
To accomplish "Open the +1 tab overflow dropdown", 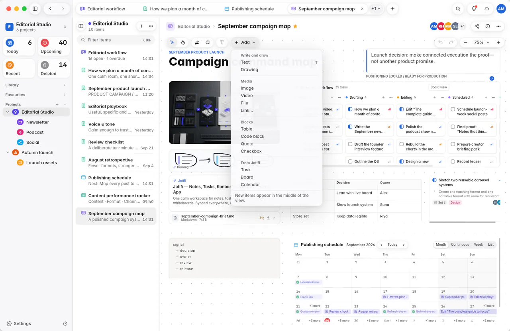I will [x=376, y=9].
